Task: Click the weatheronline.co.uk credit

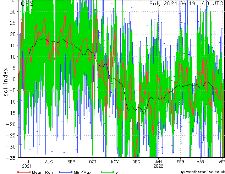Action: click(203, 172)
